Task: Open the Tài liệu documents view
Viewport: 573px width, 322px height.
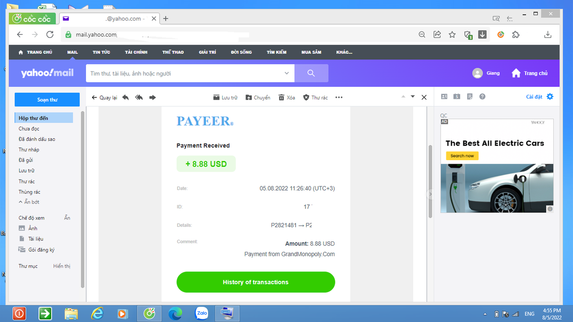Action: click(x=31, y=239)
